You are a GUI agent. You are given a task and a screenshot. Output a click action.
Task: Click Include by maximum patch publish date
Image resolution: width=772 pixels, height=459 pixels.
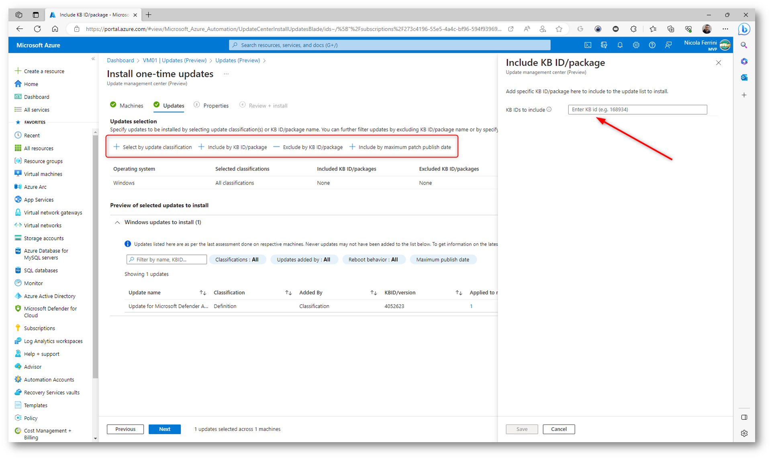pos(400,147)
